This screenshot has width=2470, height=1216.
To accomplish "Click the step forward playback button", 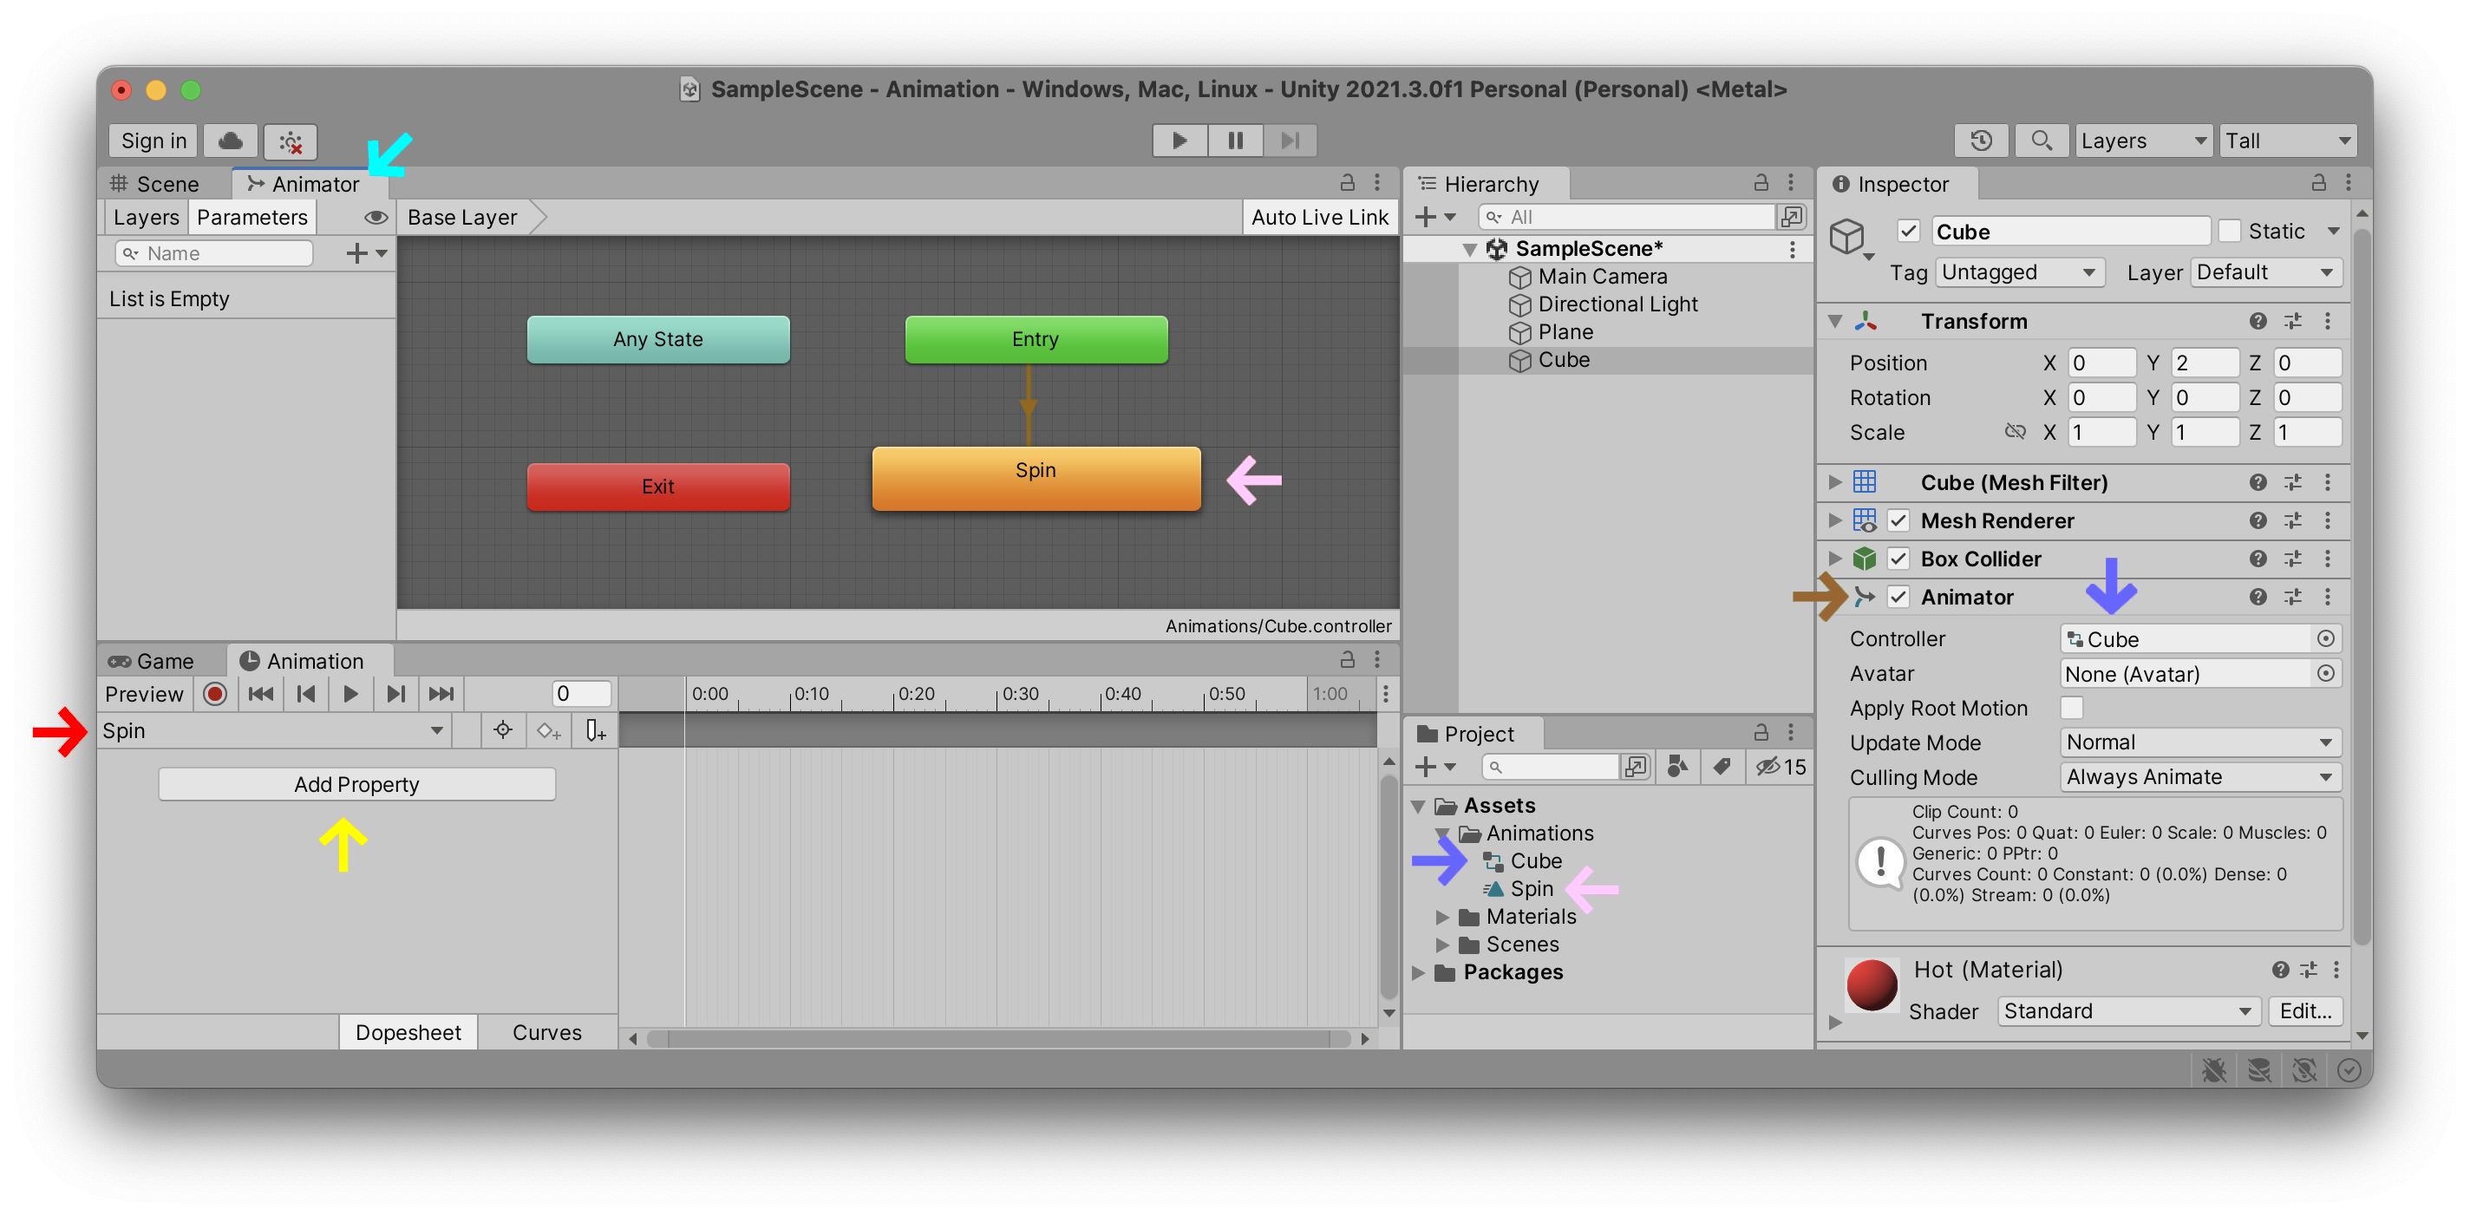I will pos(389,695).
